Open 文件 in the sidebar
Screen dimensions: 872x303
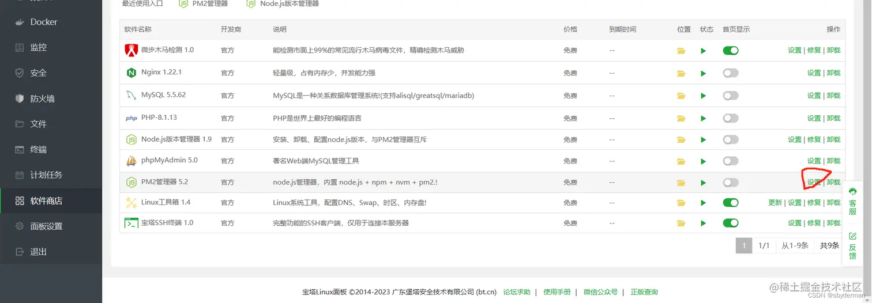pyautogui.click(x=51, y=124)
